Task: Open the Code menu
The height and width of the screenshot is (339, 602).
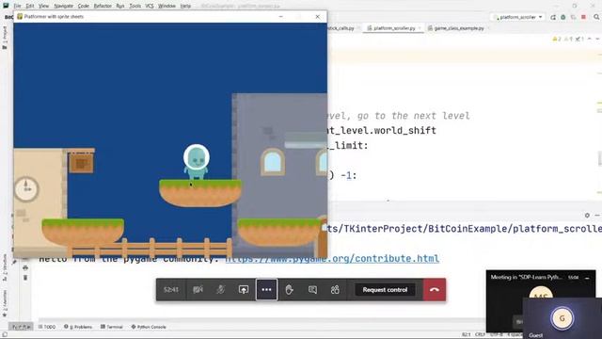Action: [84, 6]
